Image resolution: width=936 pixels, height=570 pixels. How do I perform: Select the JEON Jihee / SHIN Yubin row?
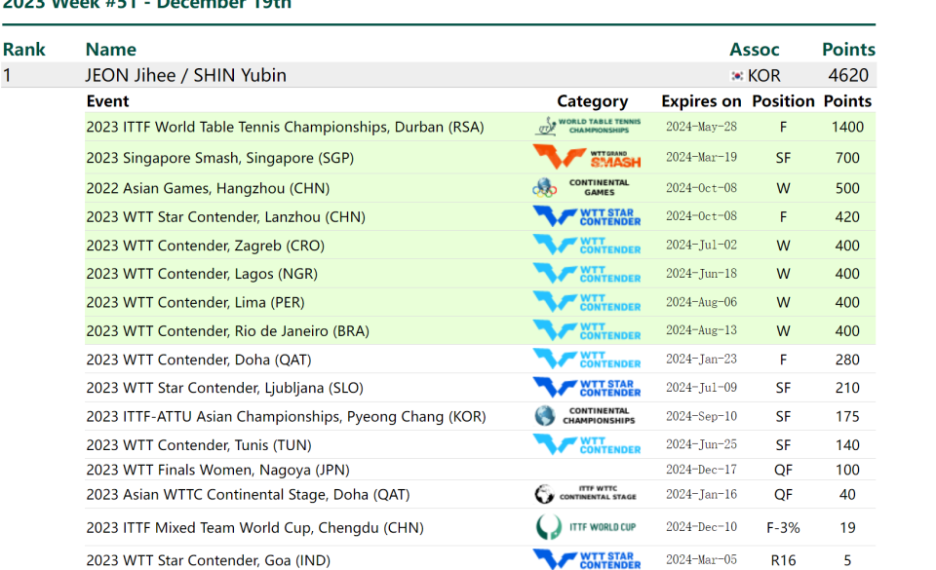[439, 75]
